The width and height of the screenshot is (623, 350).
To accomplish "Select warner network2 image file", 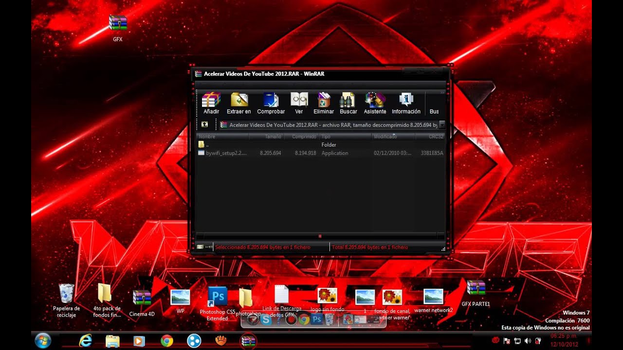I will [x=433, y=300].
